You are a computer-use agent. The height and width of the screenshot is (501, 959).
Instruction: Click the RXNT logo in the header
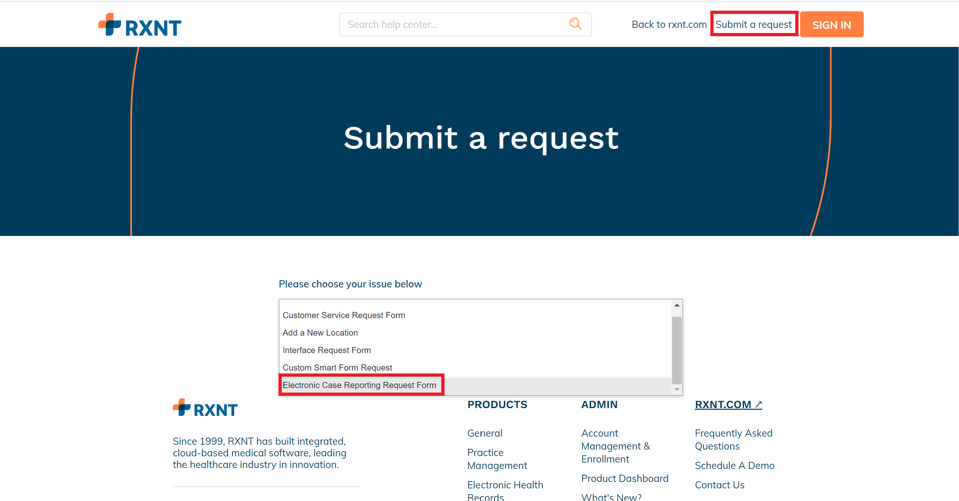point(139,24)
